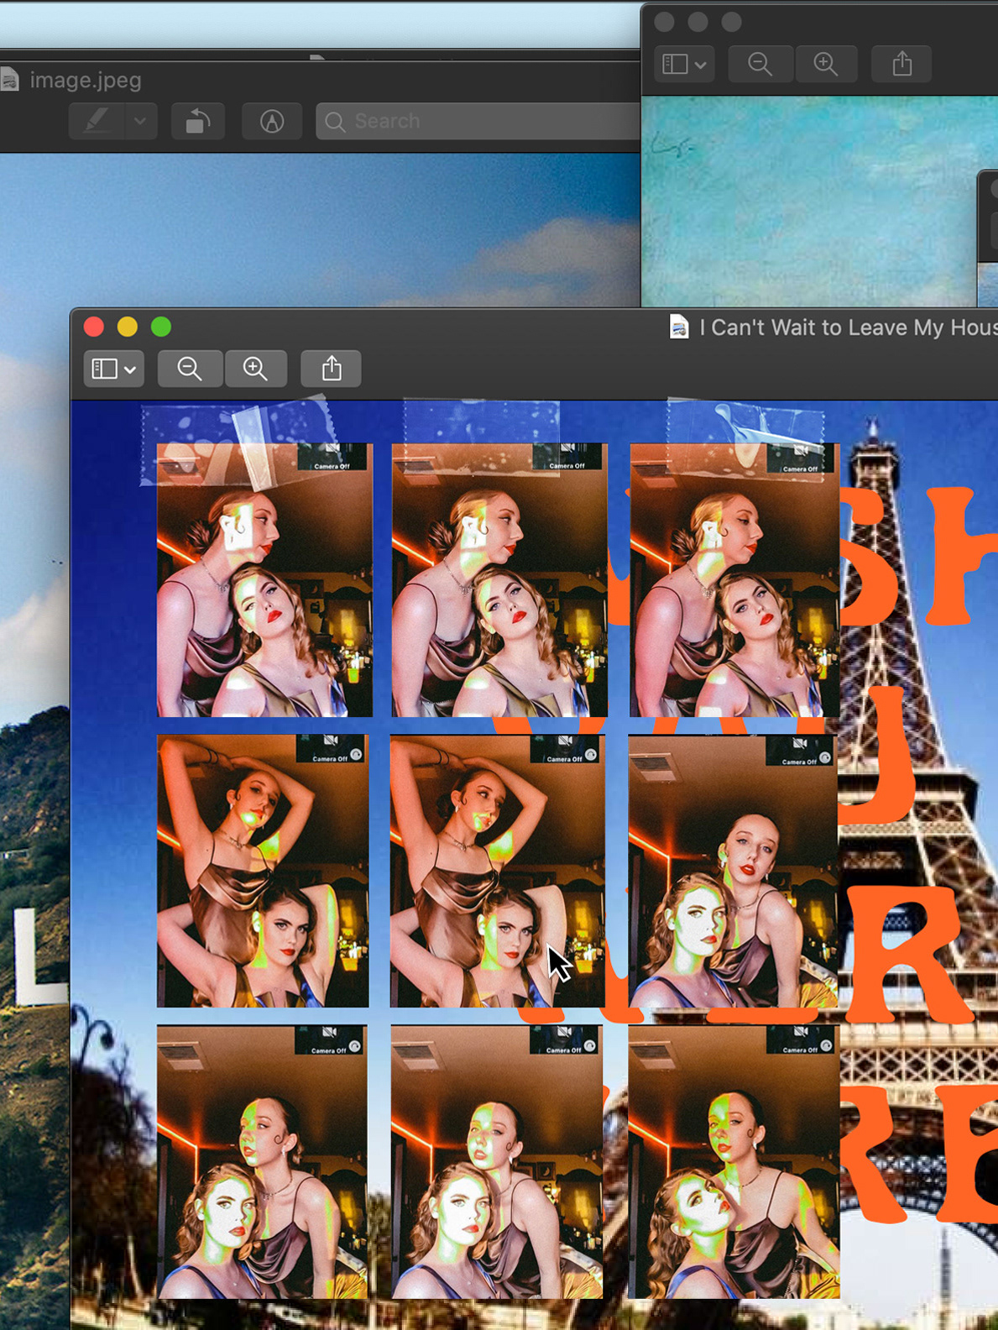This screenshot has width=998, height=1330.
Task: Share the I Can't Wait to Leave document
Action: click(332, 369)
